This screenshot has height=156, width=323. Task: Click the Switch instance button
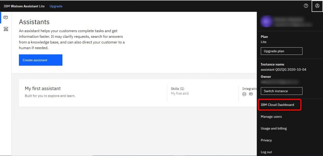tap(281, 91)
